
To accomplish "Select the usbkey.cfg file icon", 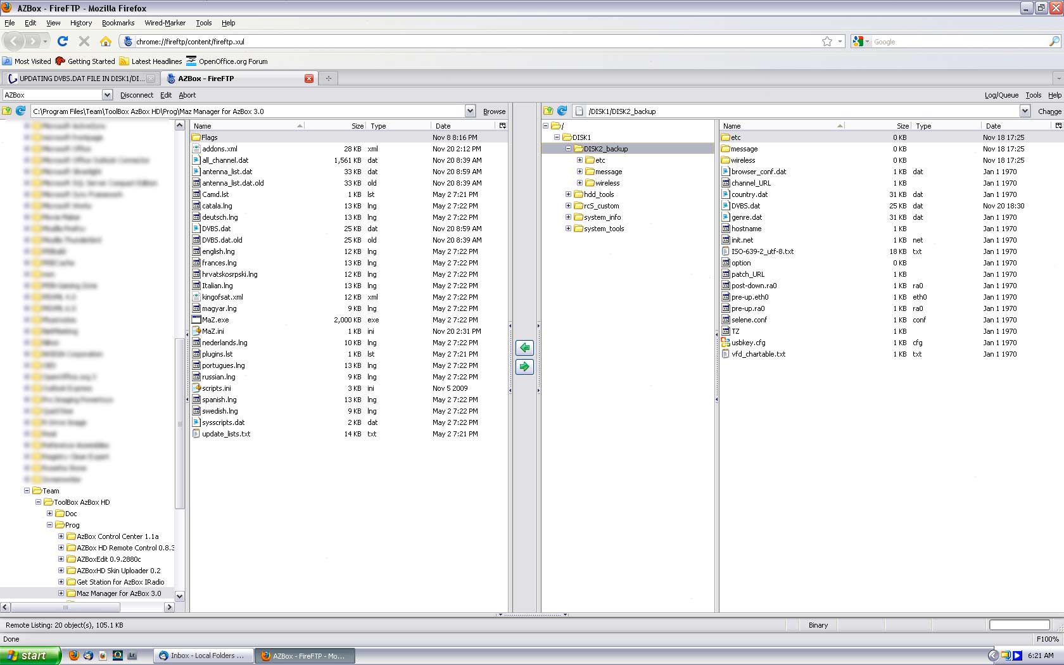I will tap(726, 343).
